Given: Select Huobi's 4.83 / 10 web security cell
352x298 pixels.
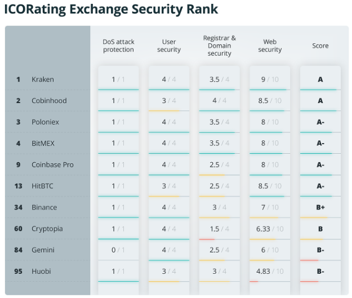Looking at the screenshot, I should (x=269, y=272).
